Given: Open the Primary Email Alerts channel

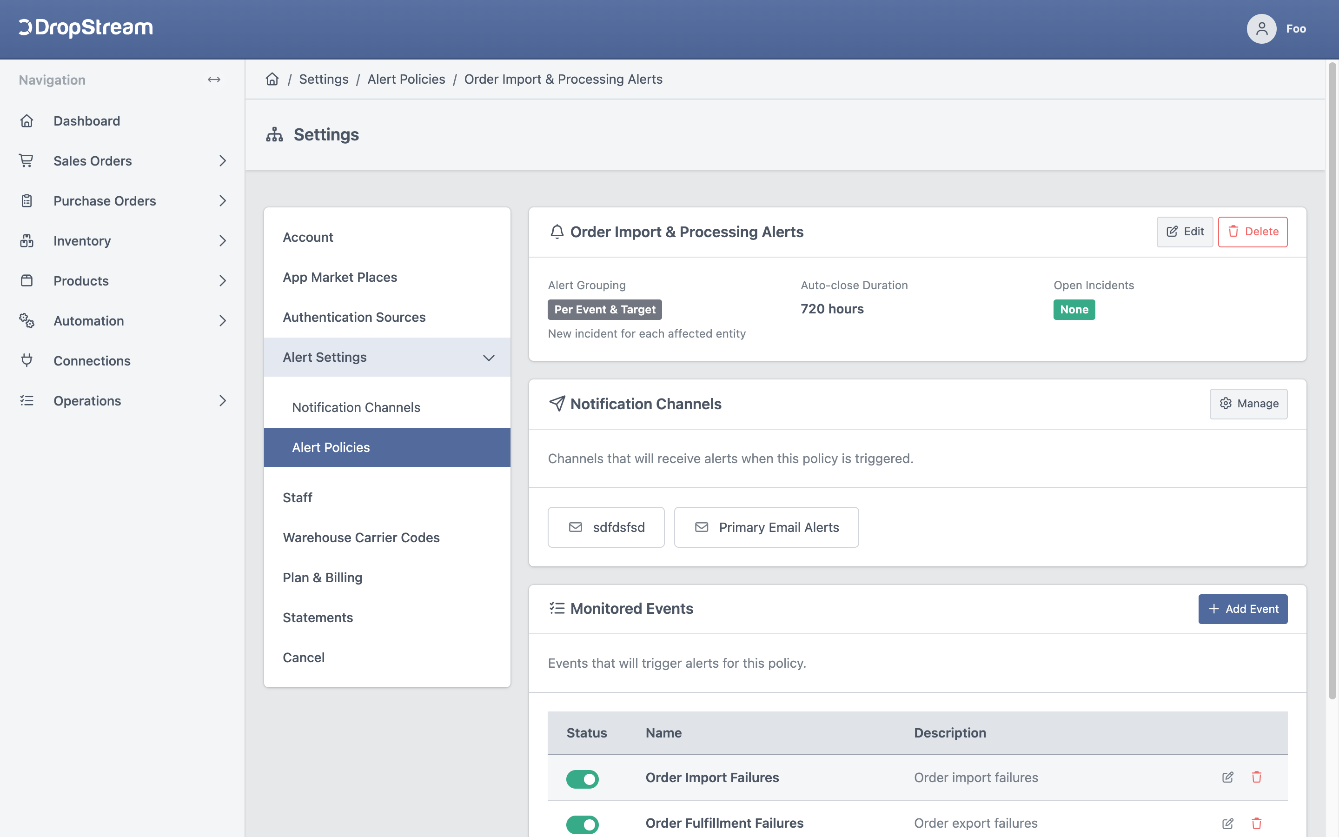Looking at the screenshot, I should click(766, 527).
